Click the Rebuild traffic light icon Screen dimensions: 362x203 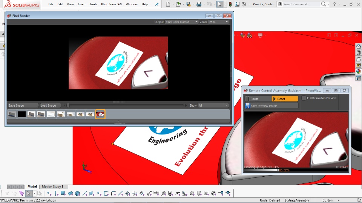click(230, 4)
